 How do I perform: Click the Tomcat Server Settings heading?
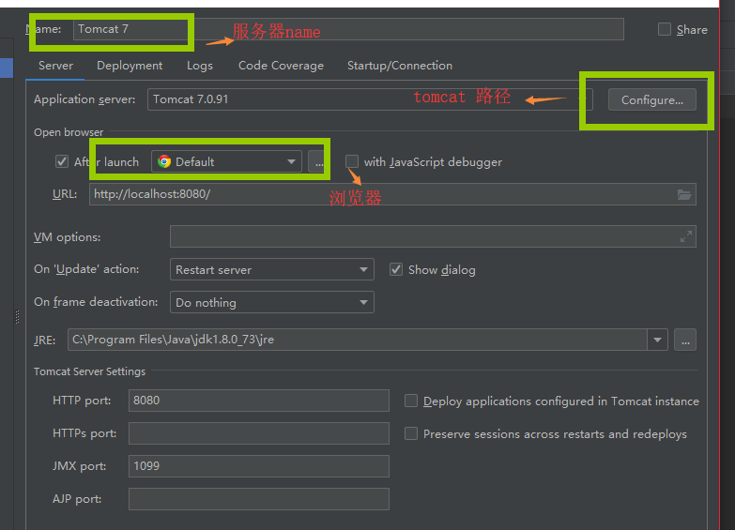89,371
